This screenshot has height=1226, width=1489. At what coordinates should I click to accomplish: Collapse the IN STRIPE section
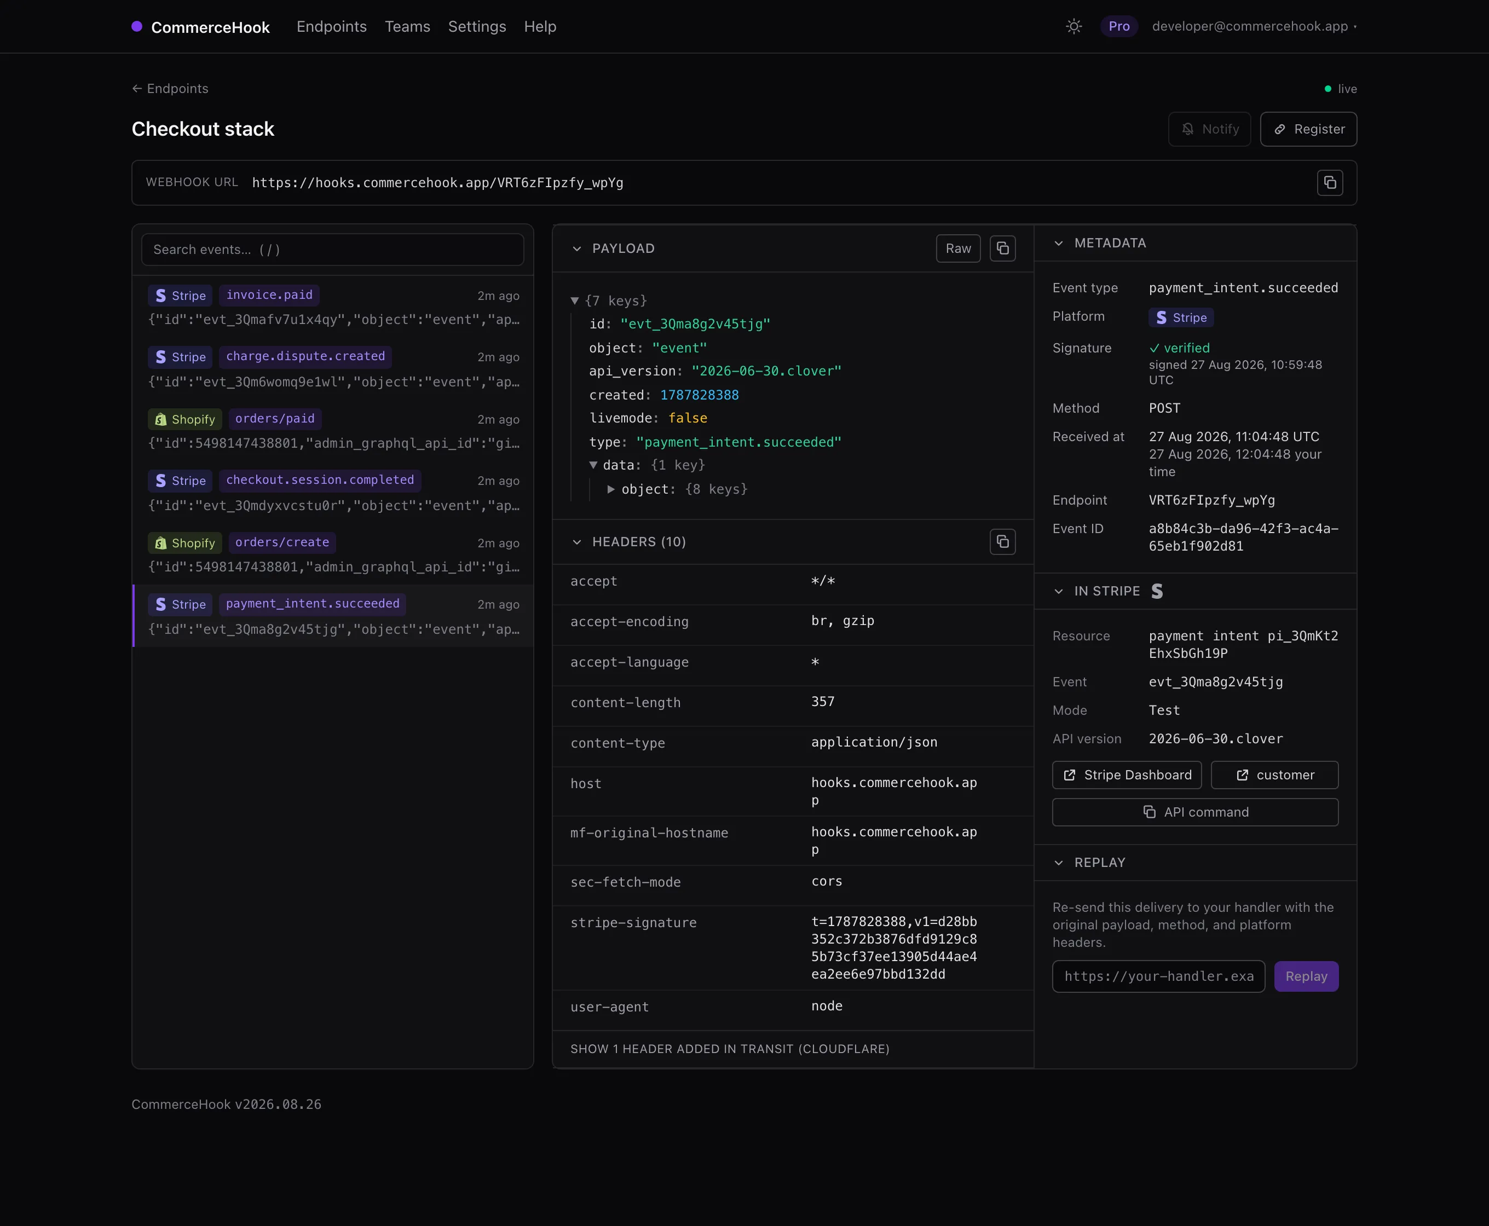[x=1058, y=591]
